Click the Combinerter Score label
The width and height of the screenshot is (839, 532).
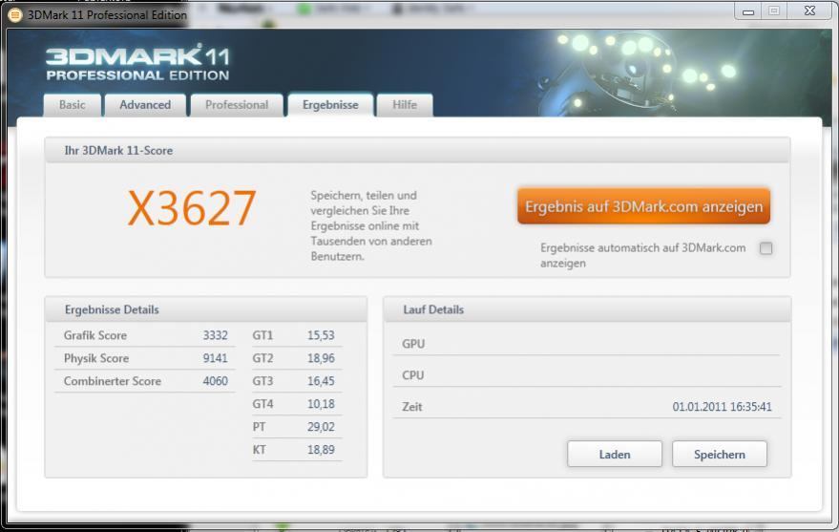(x=113, y=381)
